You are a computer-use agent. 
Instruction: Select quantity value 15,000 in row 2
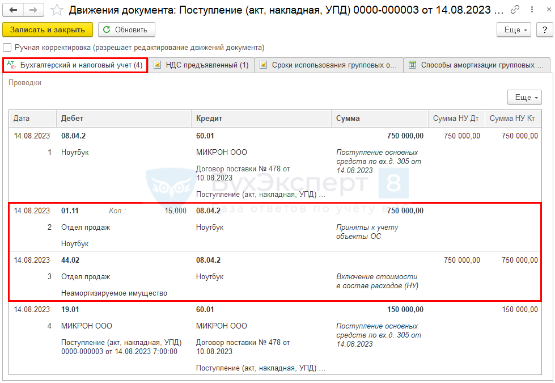175,211
